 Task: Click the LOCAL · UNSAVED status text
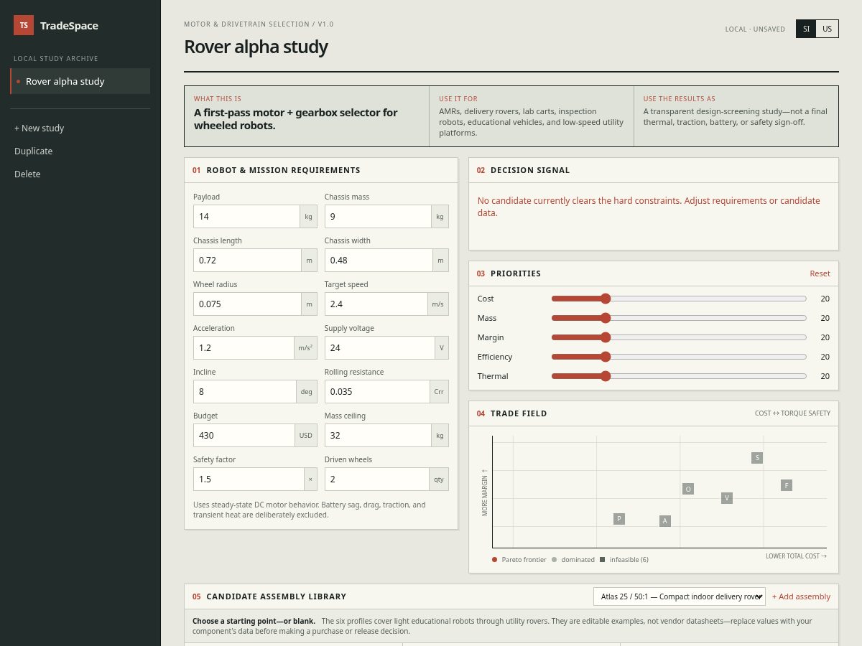tap(755, 29)
